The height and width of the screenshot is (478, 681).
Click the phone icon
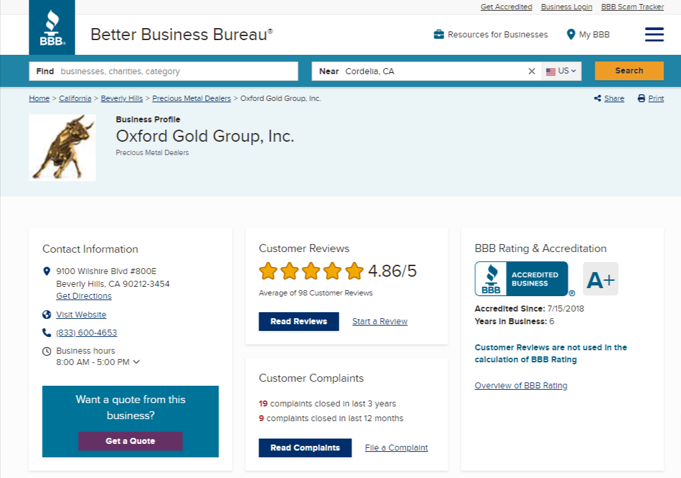[x=47, y=332]
